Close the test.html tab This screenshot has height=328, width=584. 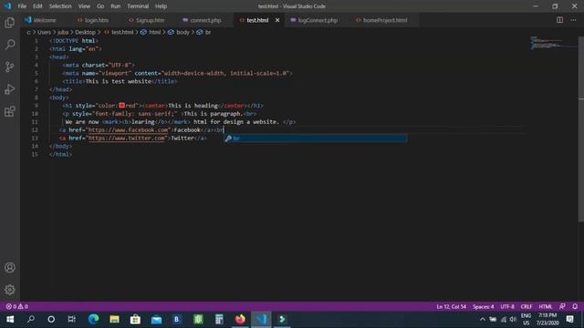click(x=277, y=20)
